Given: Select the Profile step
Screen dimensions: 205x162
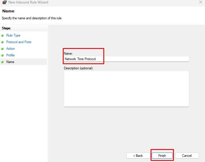Looking at the screenshot, I should (x=10, y=55).
